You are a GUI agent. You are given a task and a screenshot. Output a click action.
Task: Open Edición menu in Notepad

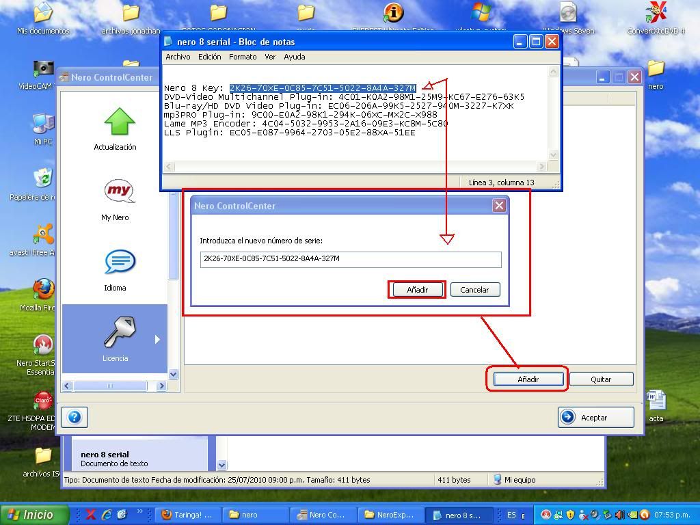(x=209, y=57)
